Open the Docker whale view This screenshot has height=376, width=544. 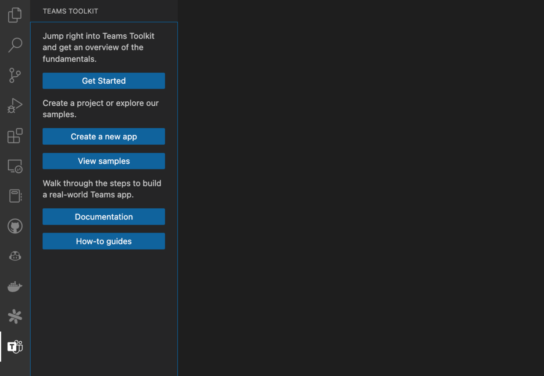15,286
